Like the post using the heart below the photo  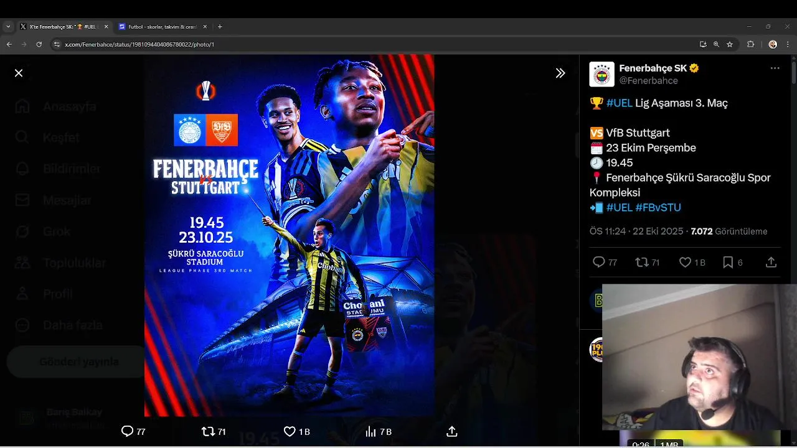click(290, 431)
